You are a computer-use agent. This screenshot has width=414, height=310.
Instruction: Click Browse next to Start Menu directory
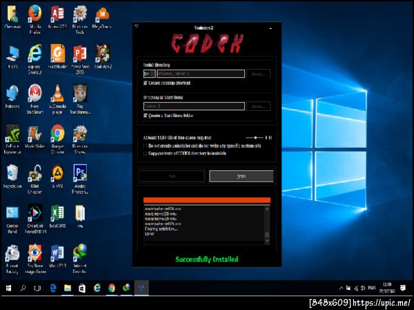(x=258, y=106)
